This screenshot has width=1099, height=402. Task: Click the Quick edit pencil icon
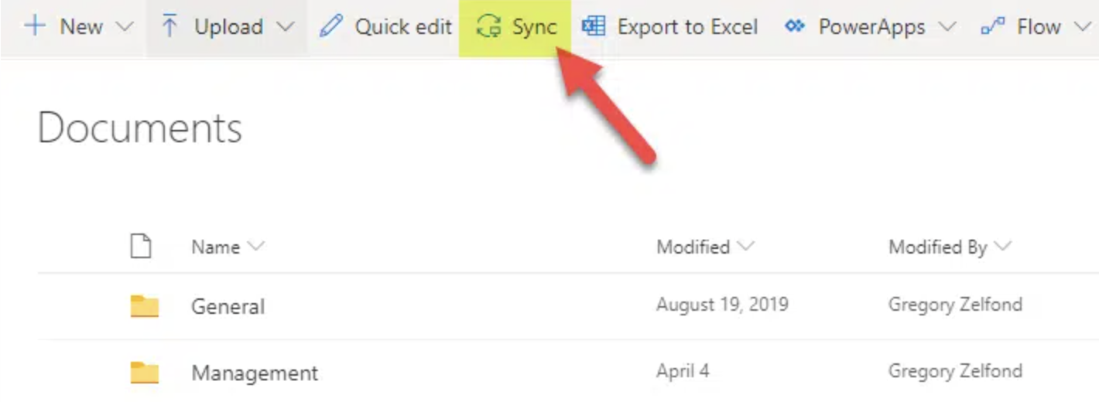tap(330, 26)
